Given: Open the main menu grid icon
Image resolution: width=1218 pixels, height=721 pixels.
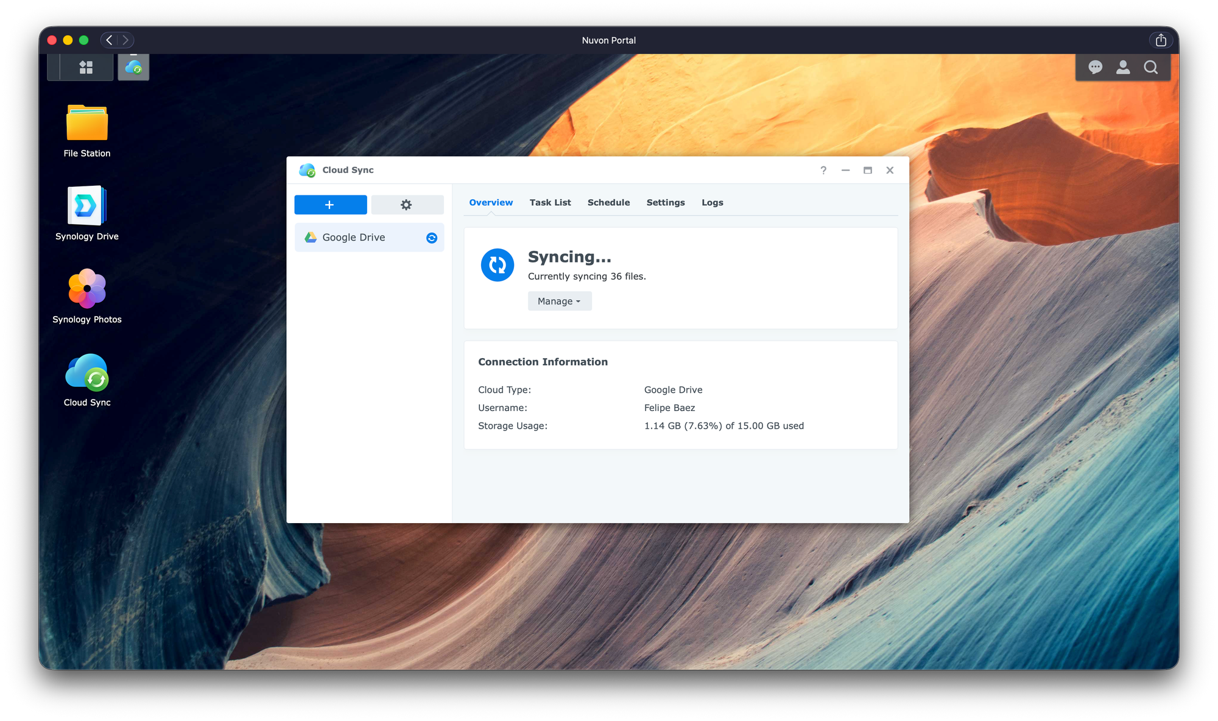Looking at the screenshot, I should (x=86, y=67).
